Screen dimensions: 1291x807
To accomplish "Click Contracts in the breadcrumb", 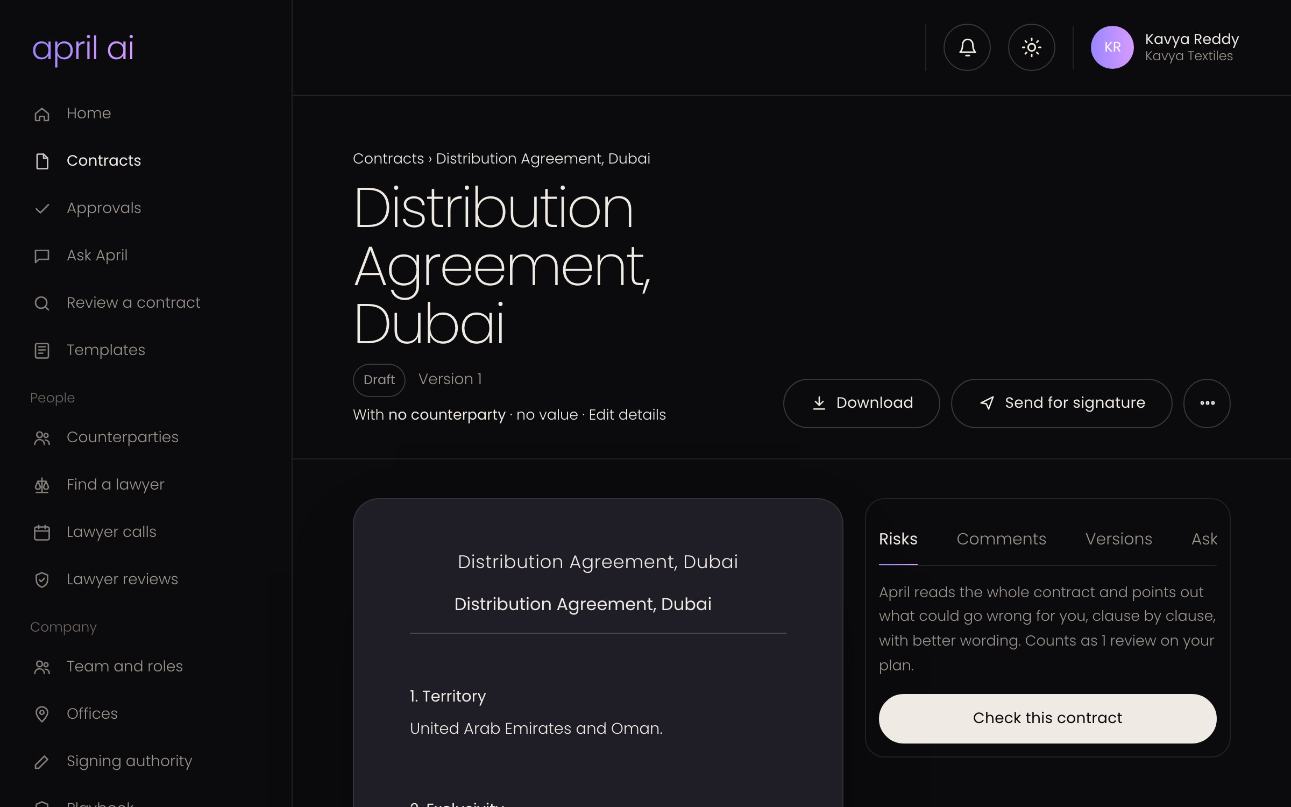I will coord(388,159).
